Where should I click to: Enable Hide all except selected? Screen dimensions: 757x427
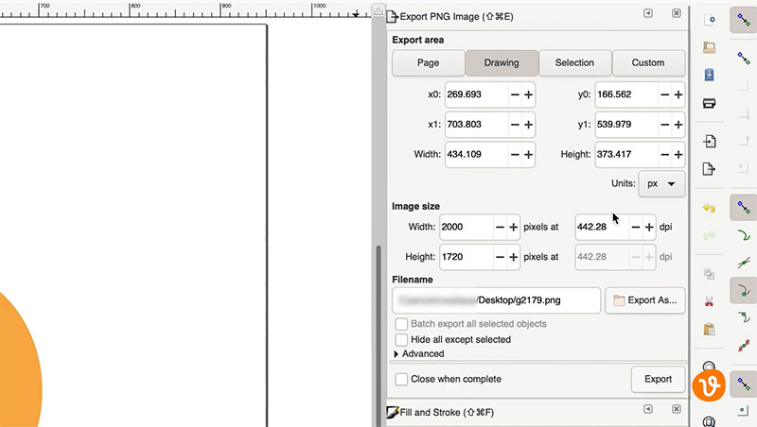[401, 340]
